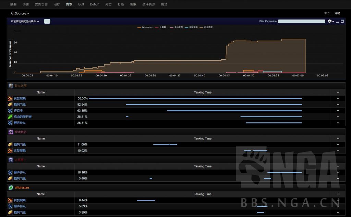Open the chart settings gear menu
Image resolution: width=351 pixels, height=217 pixels.
pos(330,21)
